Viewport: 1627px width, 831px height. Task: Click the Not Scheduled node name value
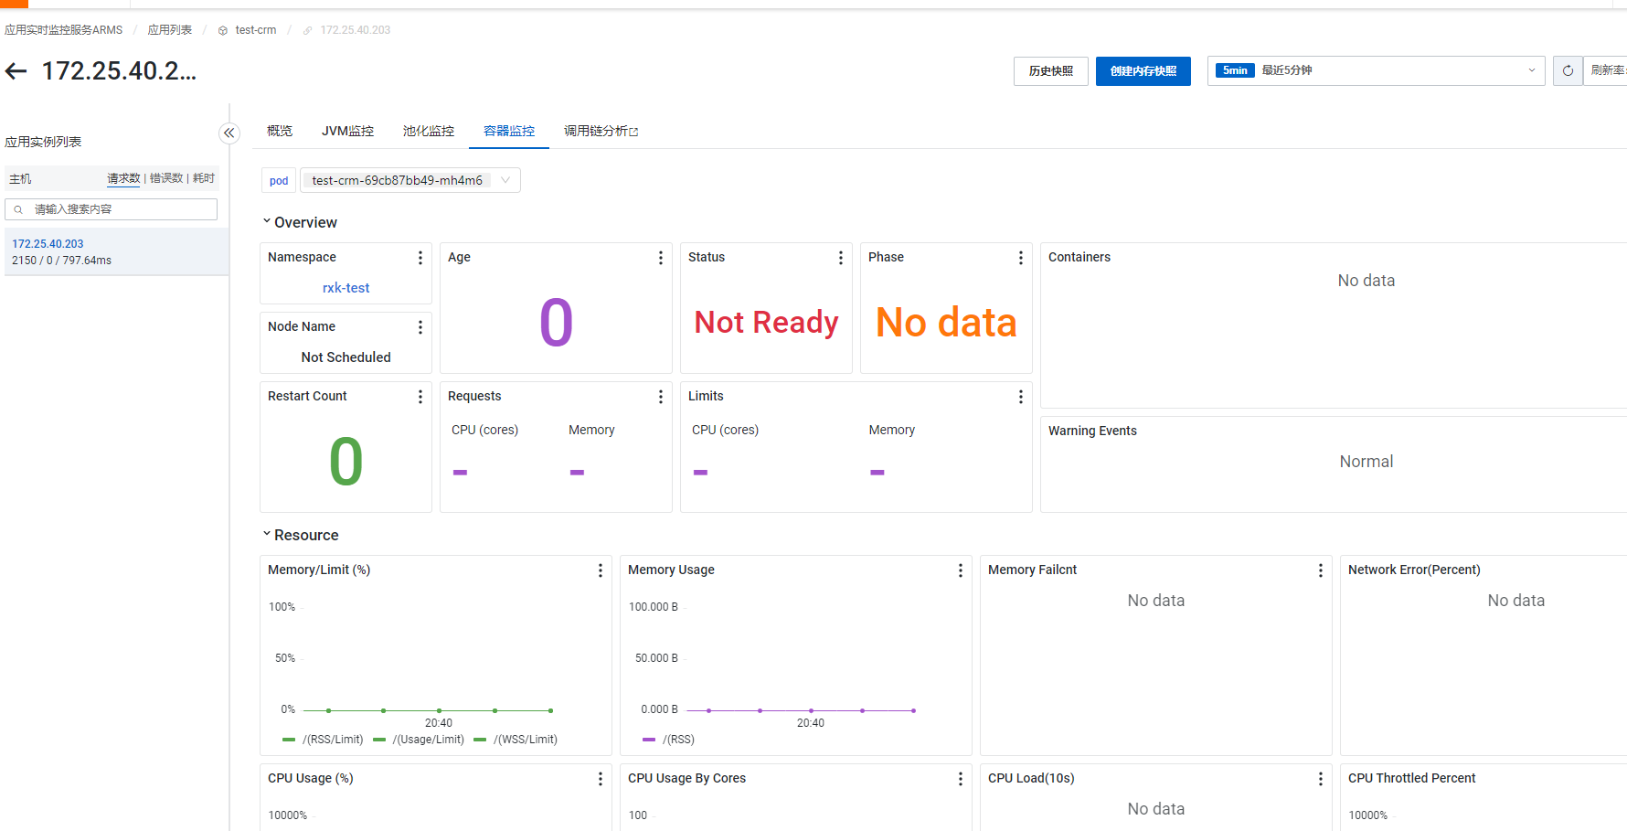coord(346,357)
